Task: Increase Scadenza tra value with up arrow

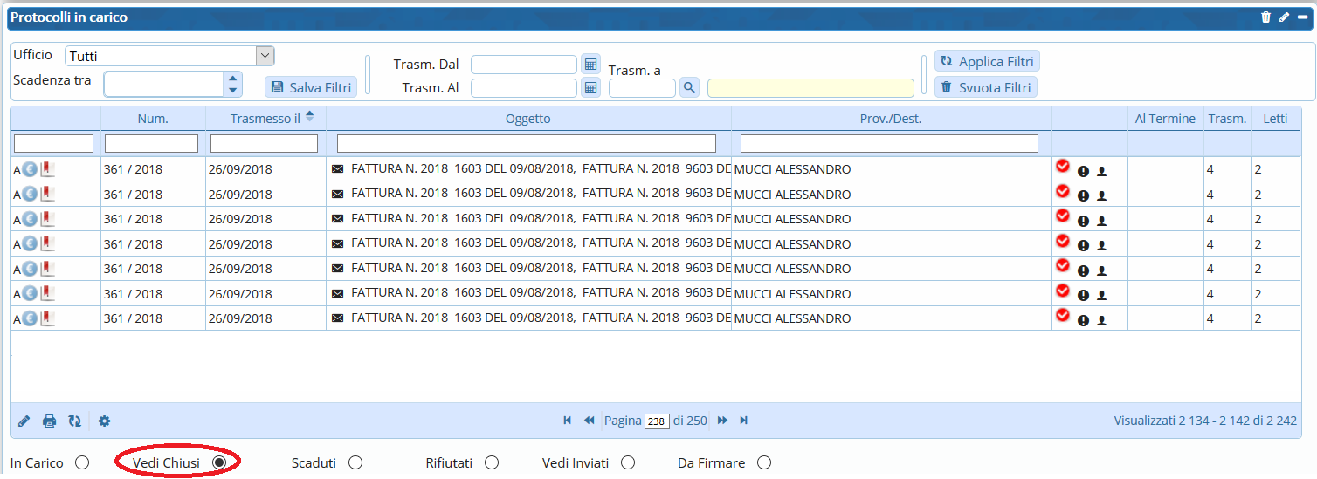Action: pos(232,79)
